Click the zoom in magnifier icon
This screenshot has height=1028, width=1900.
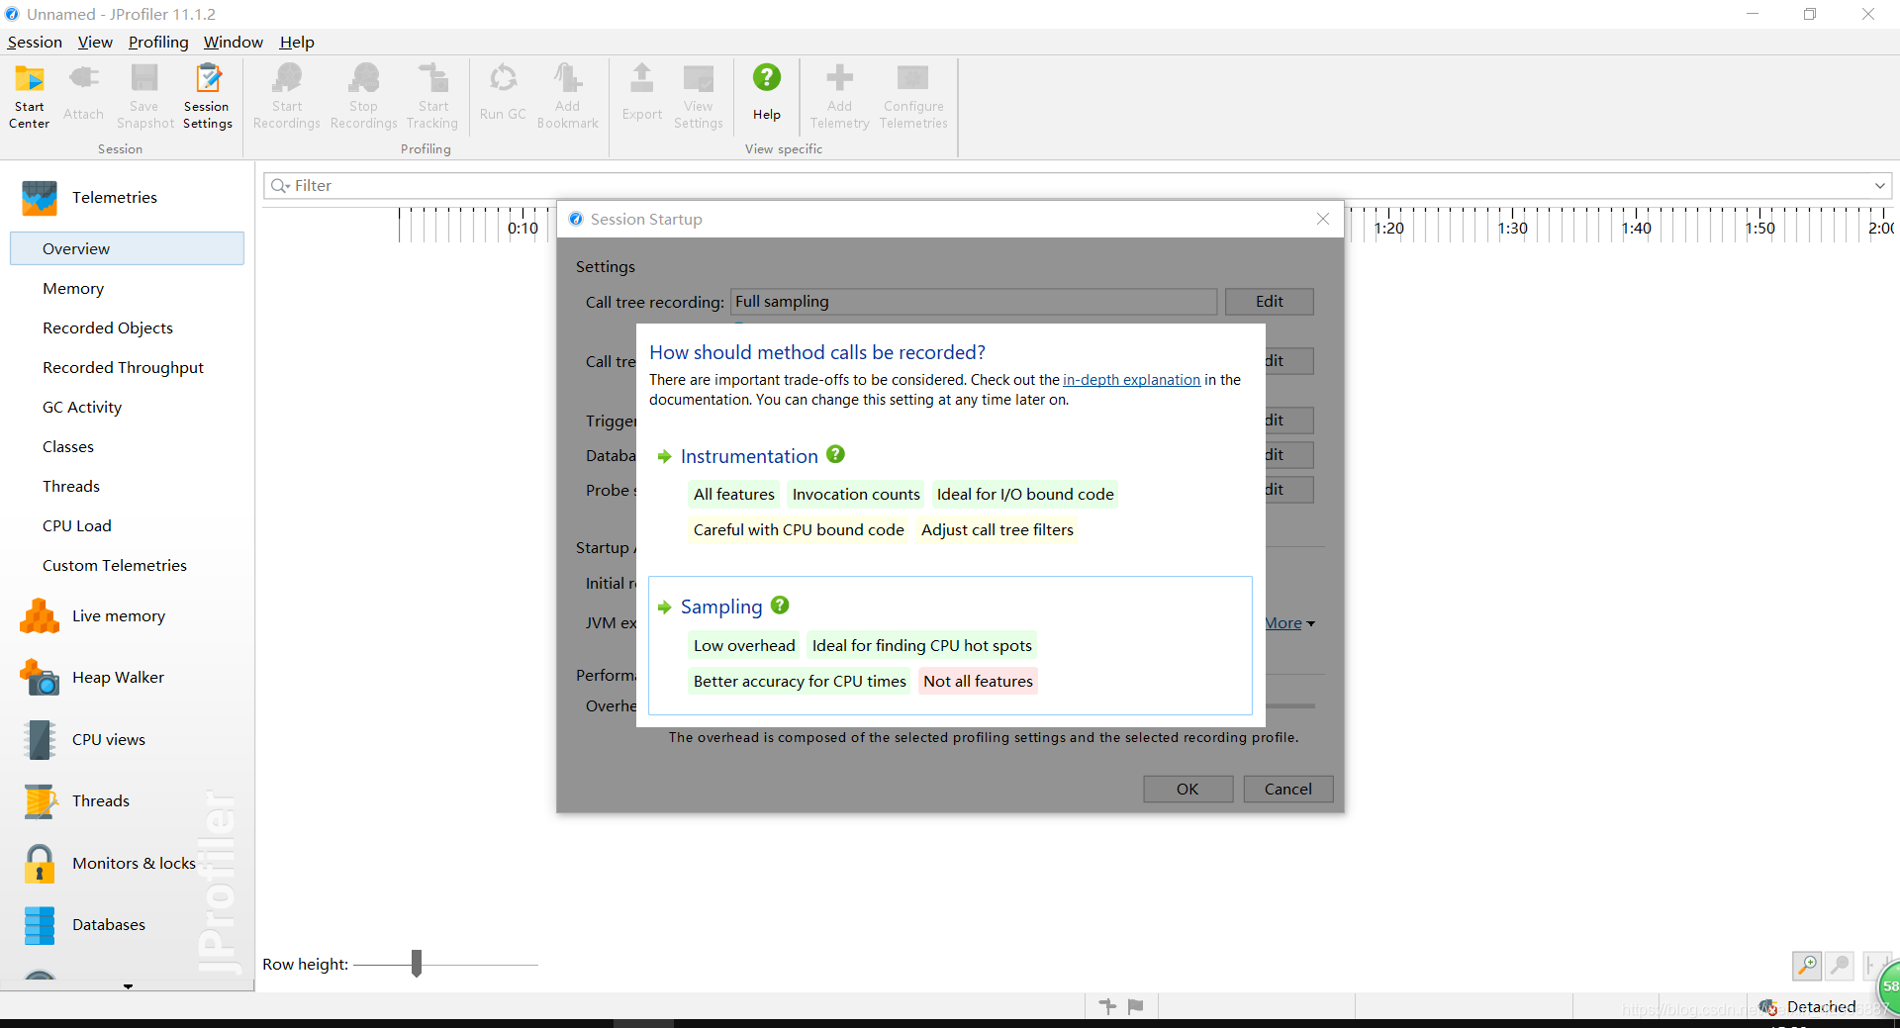(1807, 965)
